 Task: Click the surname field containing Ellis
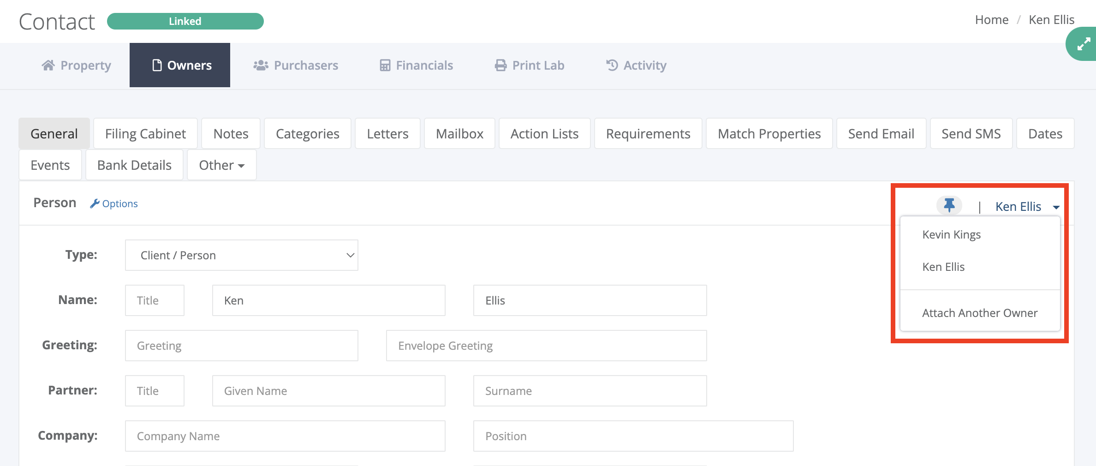tap(590, 300)
